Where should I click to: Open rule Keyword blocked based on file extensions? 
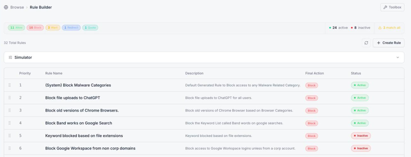(84, 136)
